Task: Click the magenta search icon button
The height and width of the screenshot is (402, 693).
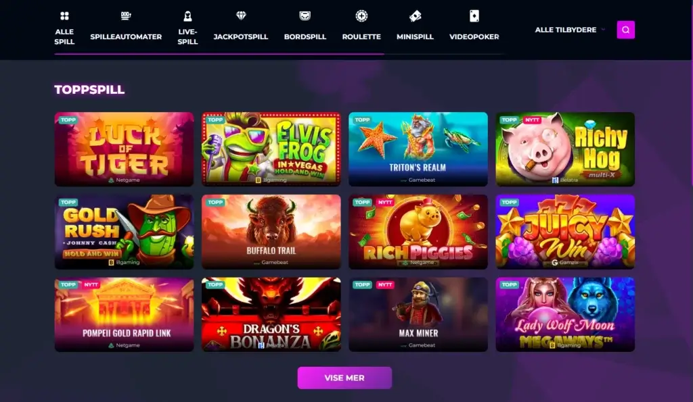Action: click(625, 30)
